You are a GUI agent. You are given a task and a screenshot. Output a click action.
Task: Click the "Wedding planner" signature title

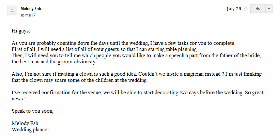pos(30,130)
